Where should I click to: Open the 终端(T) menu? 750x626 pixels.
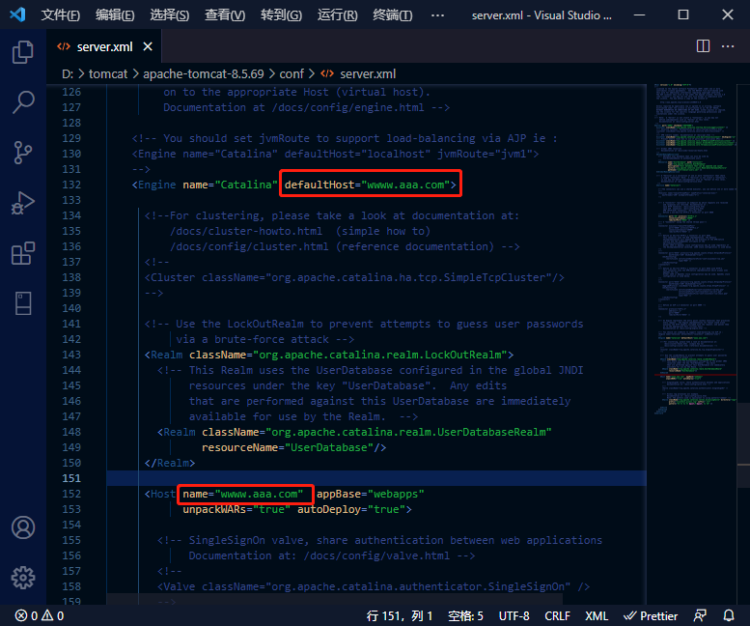tap(392, 14)
